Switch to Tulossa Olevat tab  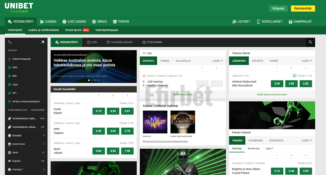pyautogui.click(x=119, y=42)
